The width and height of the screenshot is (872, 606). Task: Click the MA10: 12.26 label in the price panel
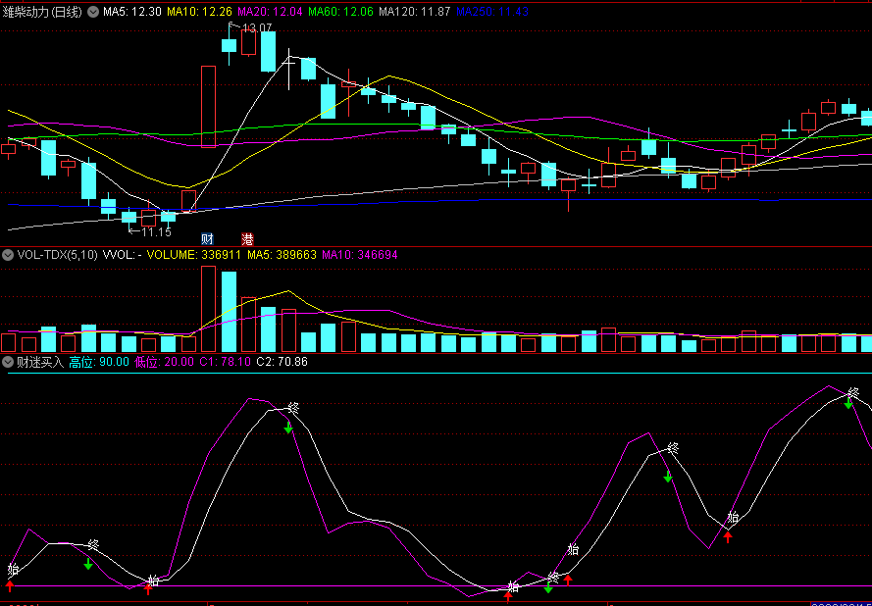point(200,12)
